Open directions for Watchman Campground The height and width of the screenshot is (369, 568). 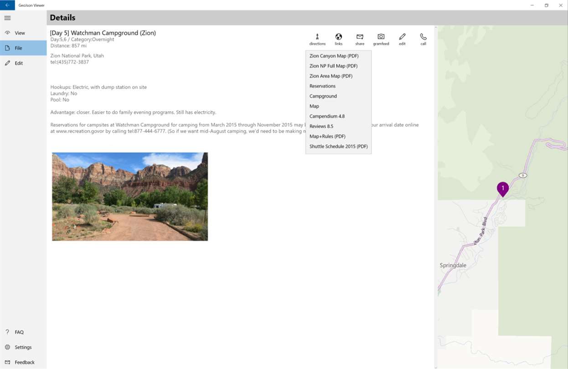coord(317,40)
